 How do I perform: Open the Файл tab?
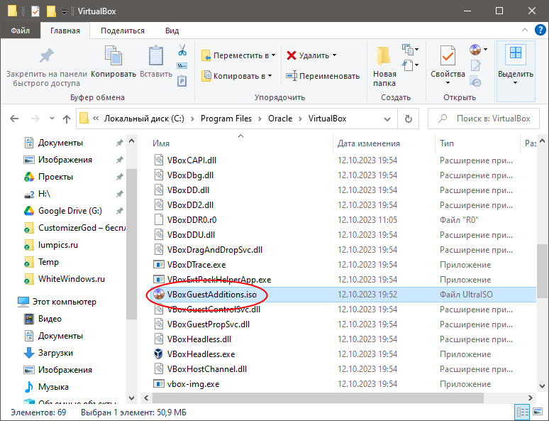click(21, 31)
